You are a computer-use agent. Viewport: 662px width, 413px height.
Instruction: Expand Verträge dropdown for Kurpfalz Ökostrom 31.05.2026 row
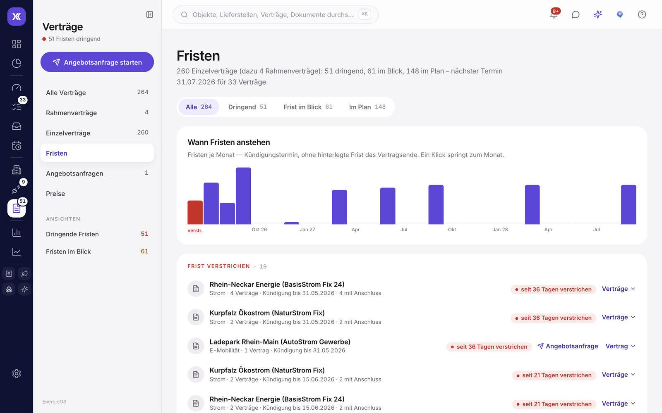pos(618,317)
